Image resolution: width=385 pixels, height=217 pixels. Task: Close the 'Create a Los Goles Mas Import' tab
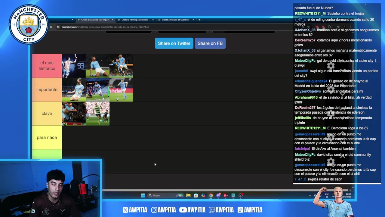113,20
